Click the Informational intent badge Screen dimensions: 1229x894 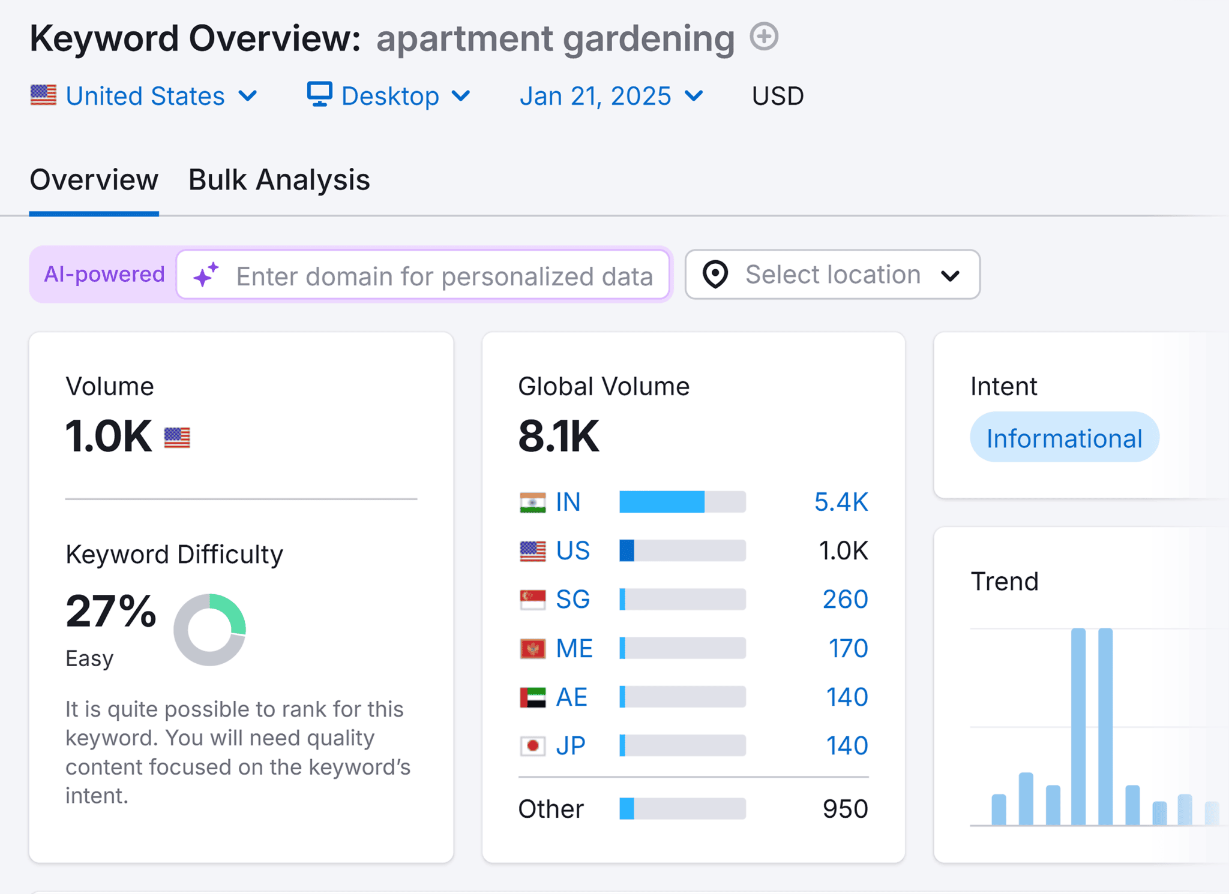point(1063,437)
